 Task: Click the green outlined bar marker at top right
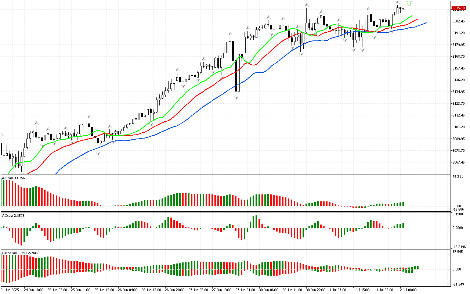coord(409,3)
